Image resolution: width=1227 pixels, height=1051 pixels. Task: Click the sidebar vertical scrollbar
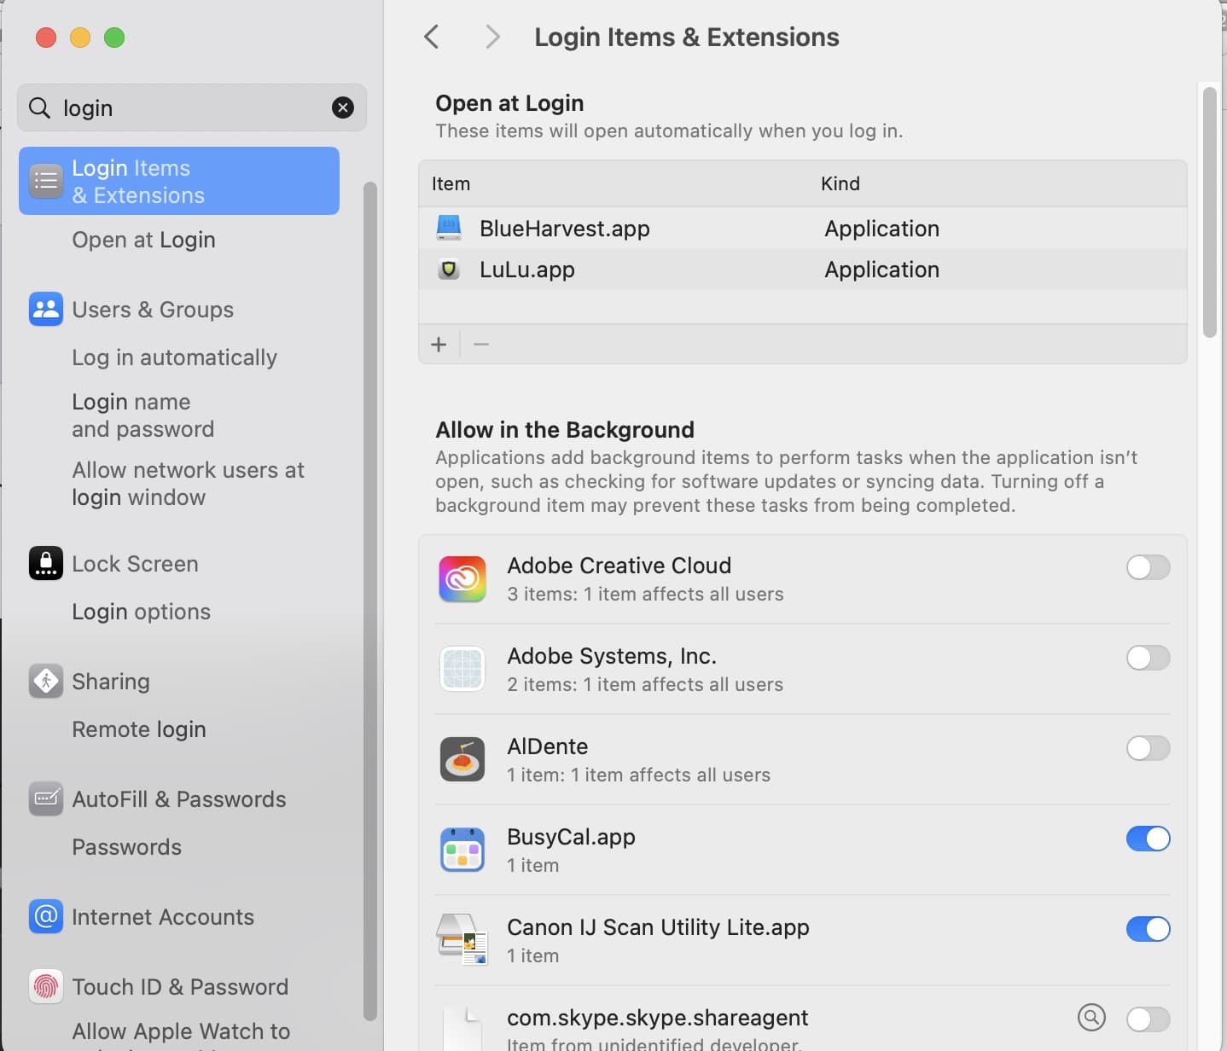coord(369,601)
